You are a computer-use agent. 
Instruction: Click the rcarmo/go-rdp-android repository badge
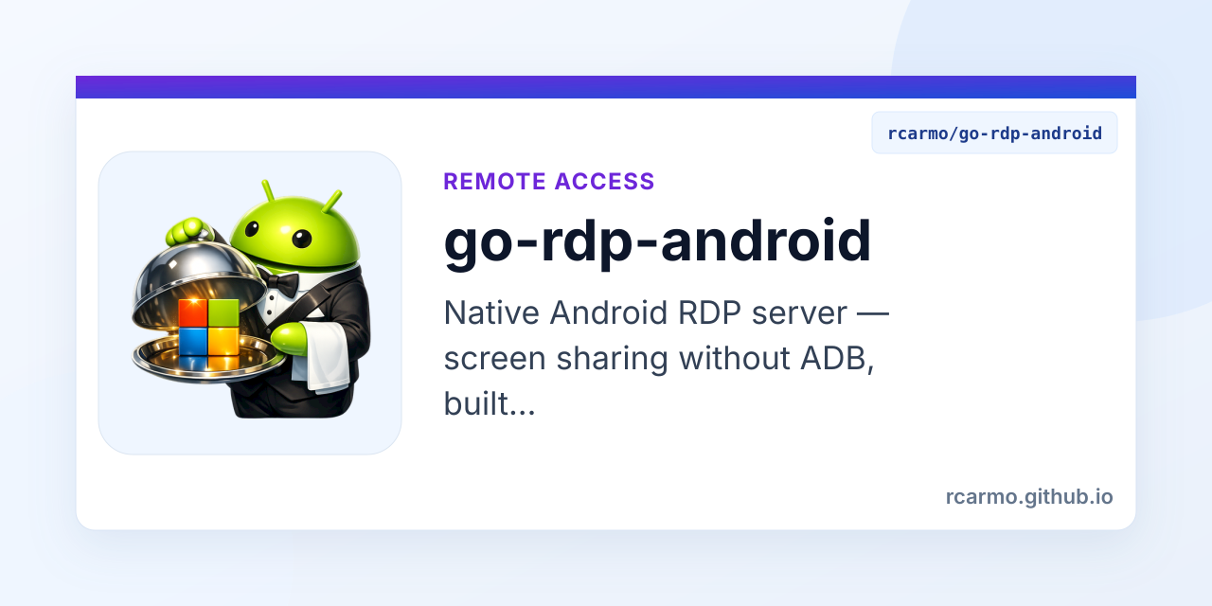click(994, 133)
